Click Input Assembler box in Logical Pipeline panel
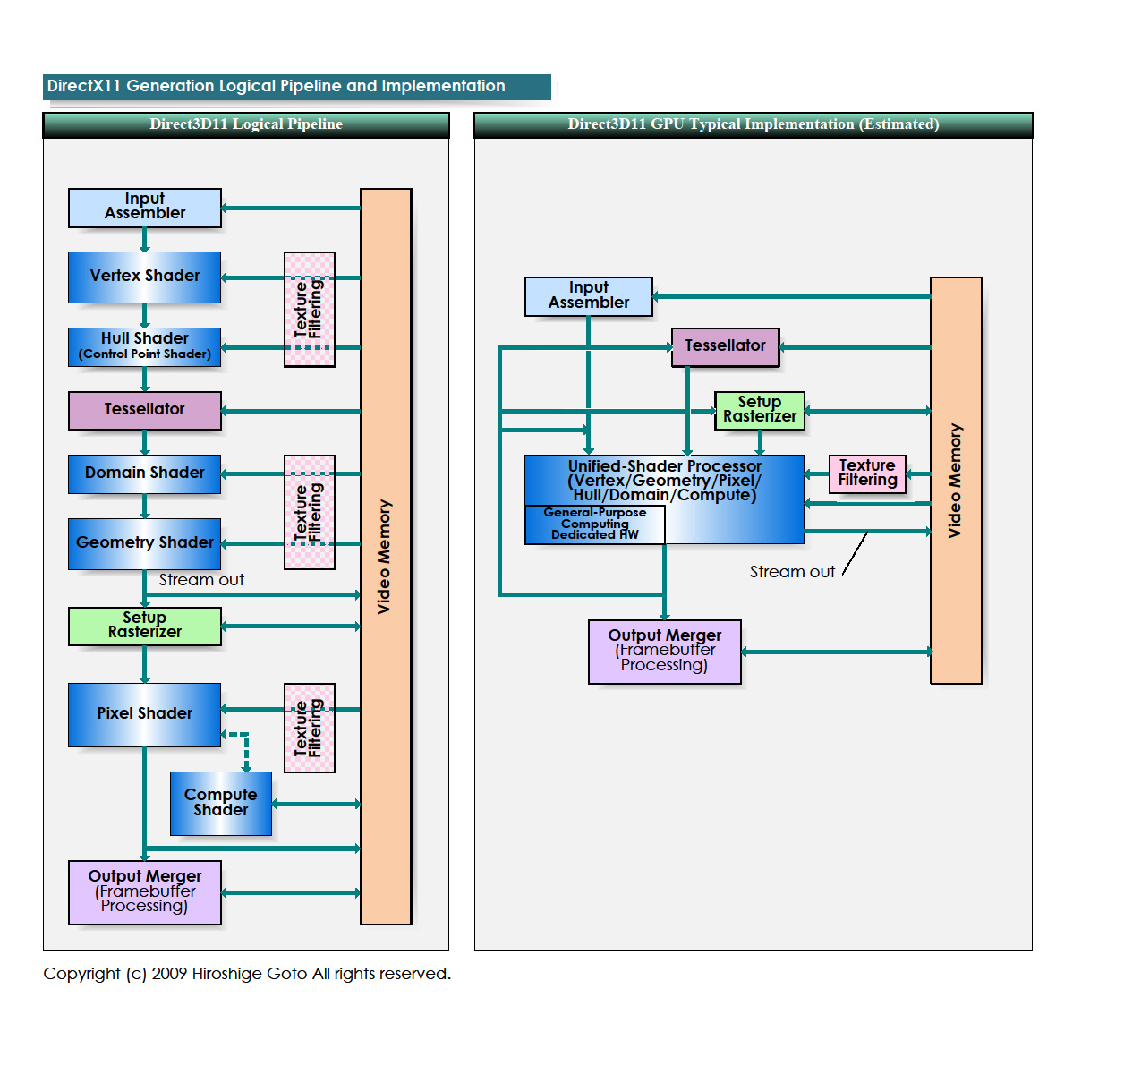The image size is (1141, 1083). (145, 207)
